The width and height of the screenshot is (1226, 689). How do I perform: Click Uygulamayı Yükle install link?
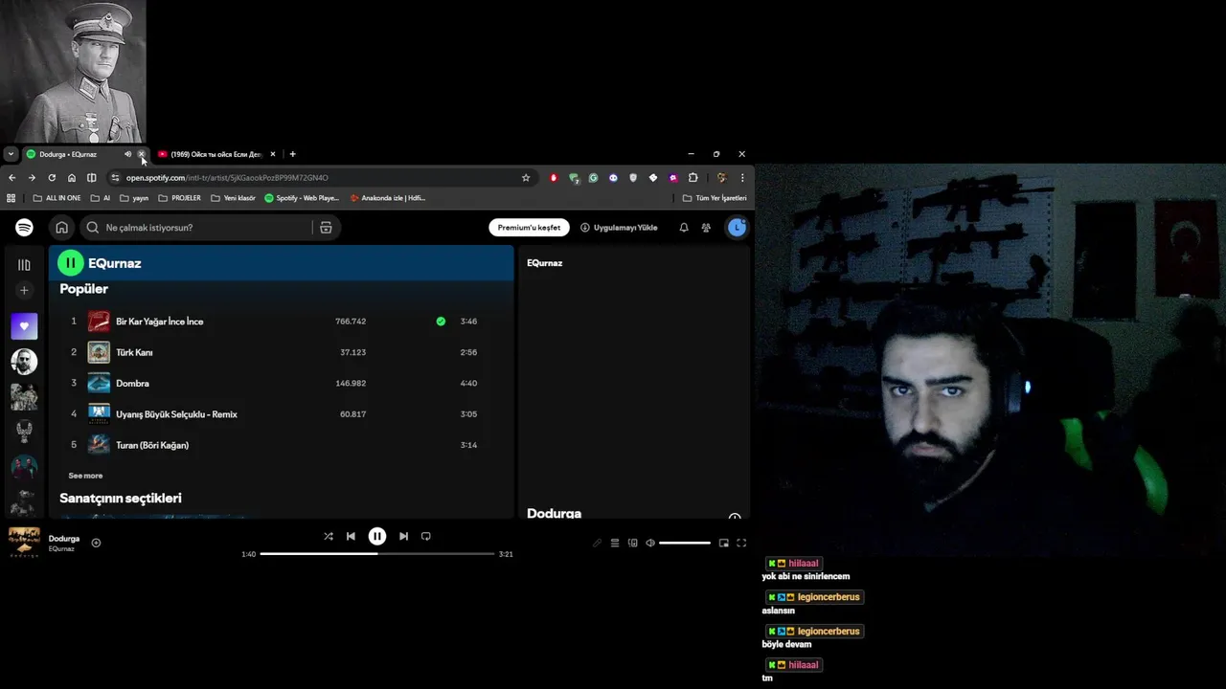[x=619, y=228]
